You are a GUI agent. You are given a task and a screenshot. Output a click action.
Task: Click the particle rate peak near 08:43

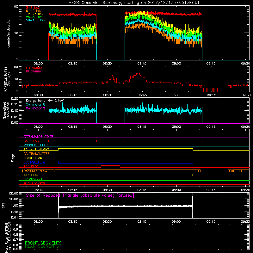click(138, 73)
